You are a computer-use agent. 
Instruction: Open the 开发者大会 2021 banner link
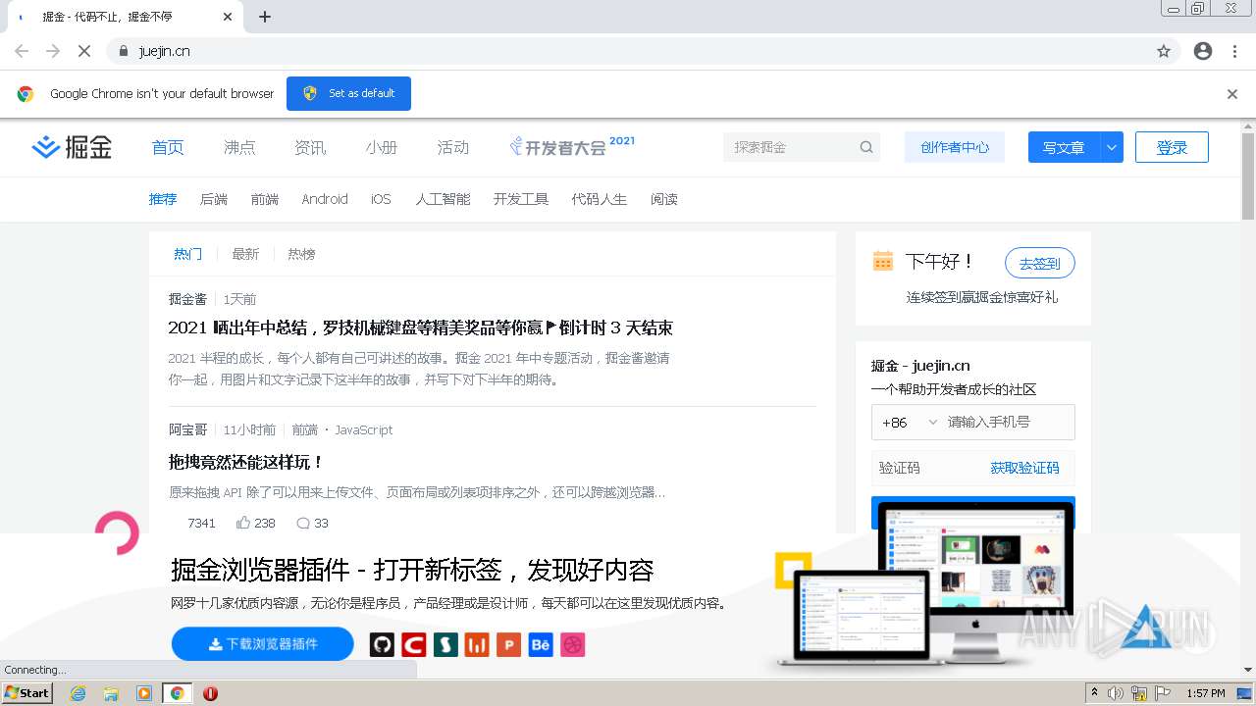tap(572, 146)
